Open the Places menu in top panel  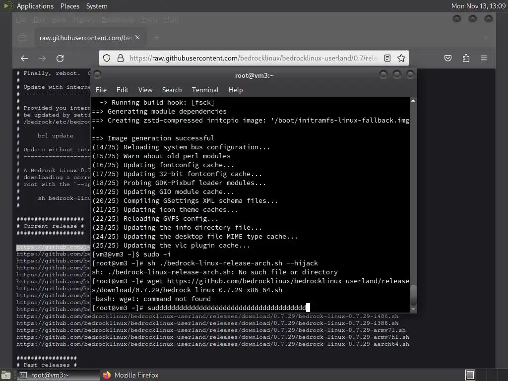coord(69,6)
